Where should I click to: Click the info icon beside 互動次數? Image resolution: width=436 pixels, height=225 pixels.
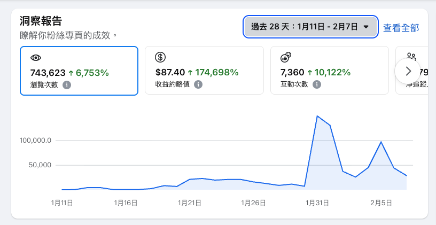point(317,84)
